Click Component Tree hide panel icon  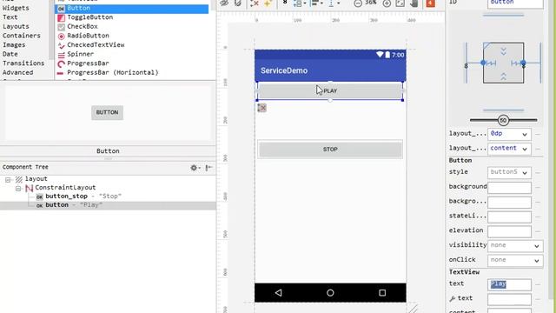[208, 168]
